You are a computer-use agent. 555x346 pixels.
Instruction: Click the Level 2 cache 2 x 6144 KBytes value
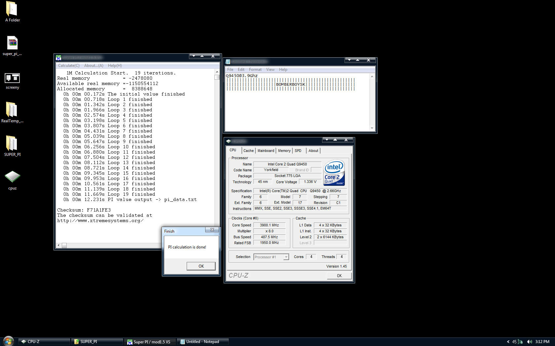[x=330, y=237]
